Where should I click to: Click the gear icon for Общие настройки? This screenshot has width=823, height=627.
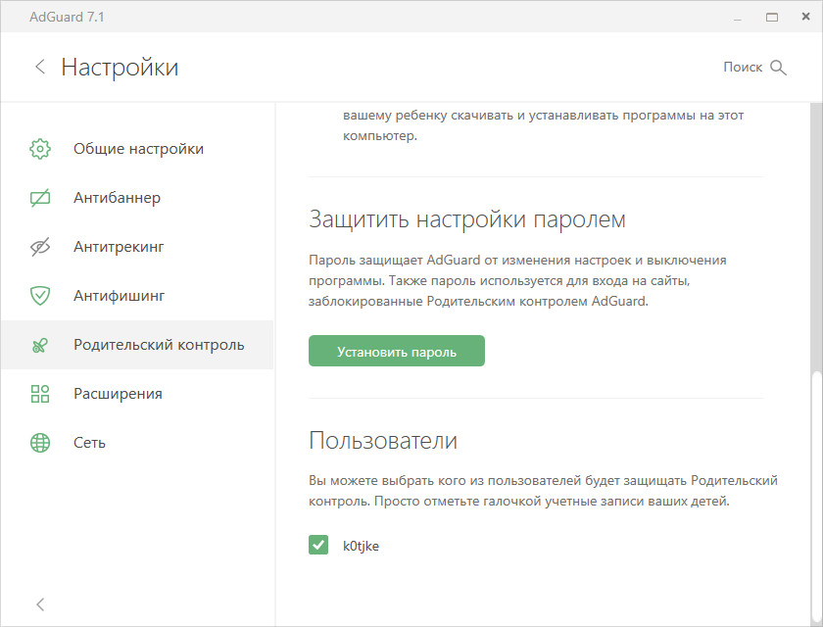40,149
